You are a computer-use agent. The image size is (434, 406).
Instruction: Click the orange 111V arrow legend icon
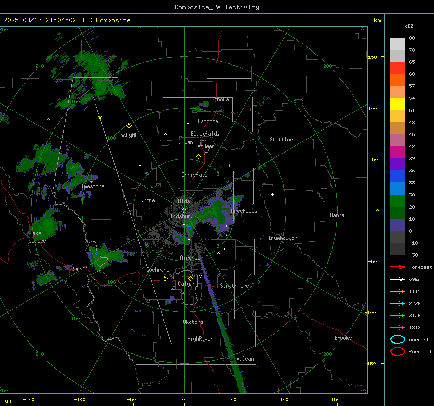[397, 291]
